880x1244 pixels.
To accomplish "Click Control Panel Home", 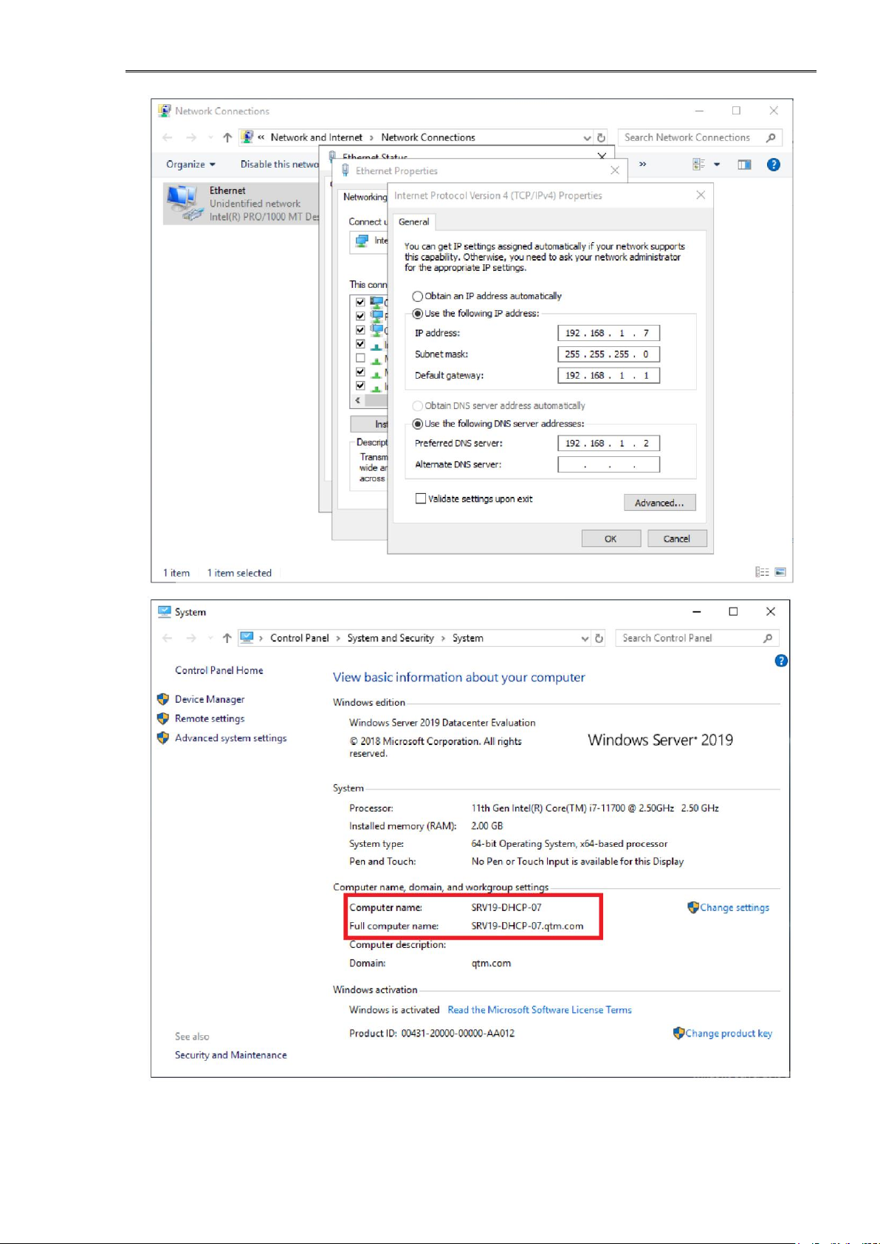I will 219,670.
